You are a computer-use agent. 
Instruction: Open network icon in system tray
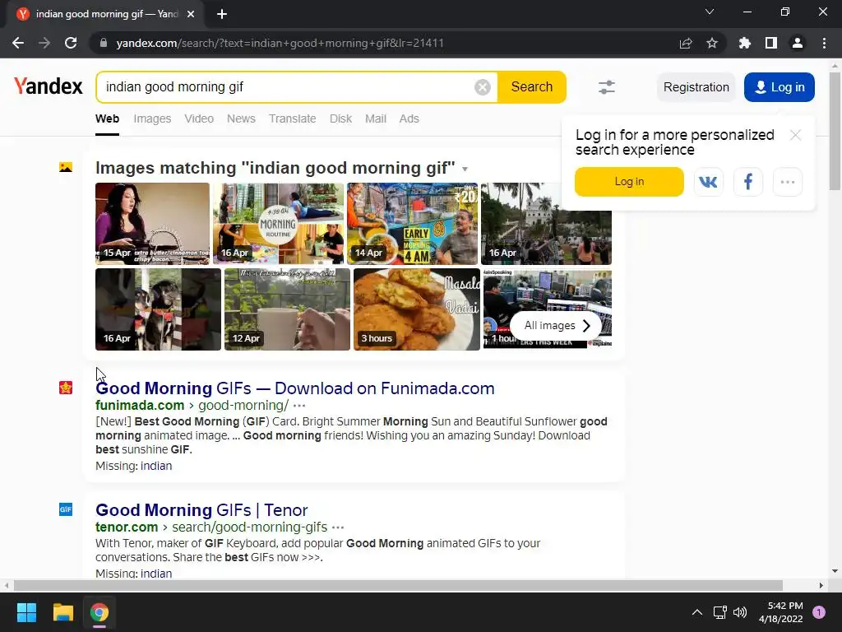719,612
